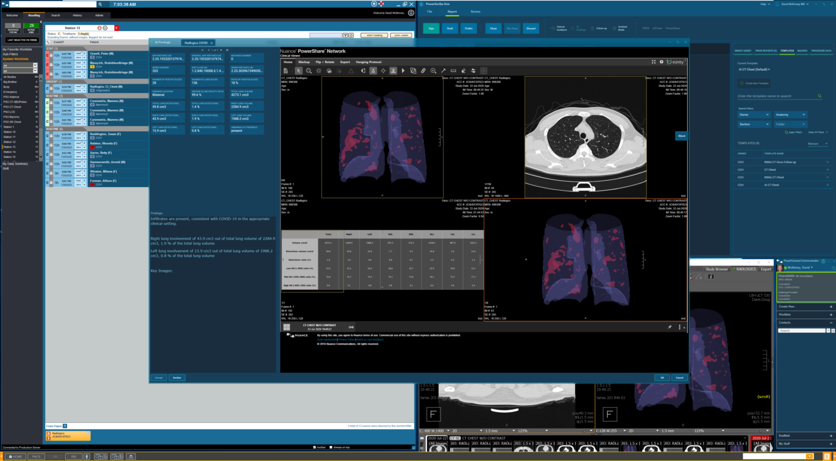Image resolution: width=836 pixels, height=461 pixels.
Task: Open the Help dropdown in PowerScribe One
Action: [765, 4]
